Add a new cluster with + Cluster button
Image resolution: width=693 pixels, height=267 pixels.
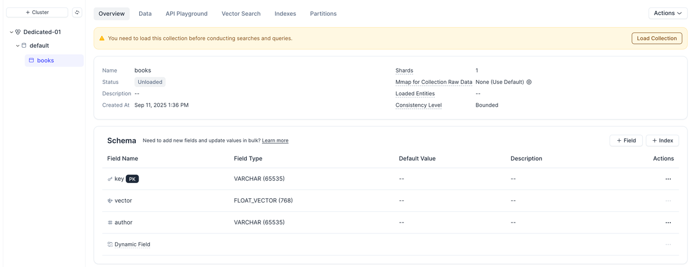tap(37, 12)
